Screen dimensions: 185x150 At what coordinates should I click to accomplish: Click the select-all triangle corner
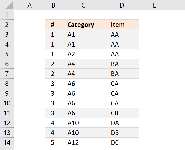pyautogui.click(x=7, y=5)
